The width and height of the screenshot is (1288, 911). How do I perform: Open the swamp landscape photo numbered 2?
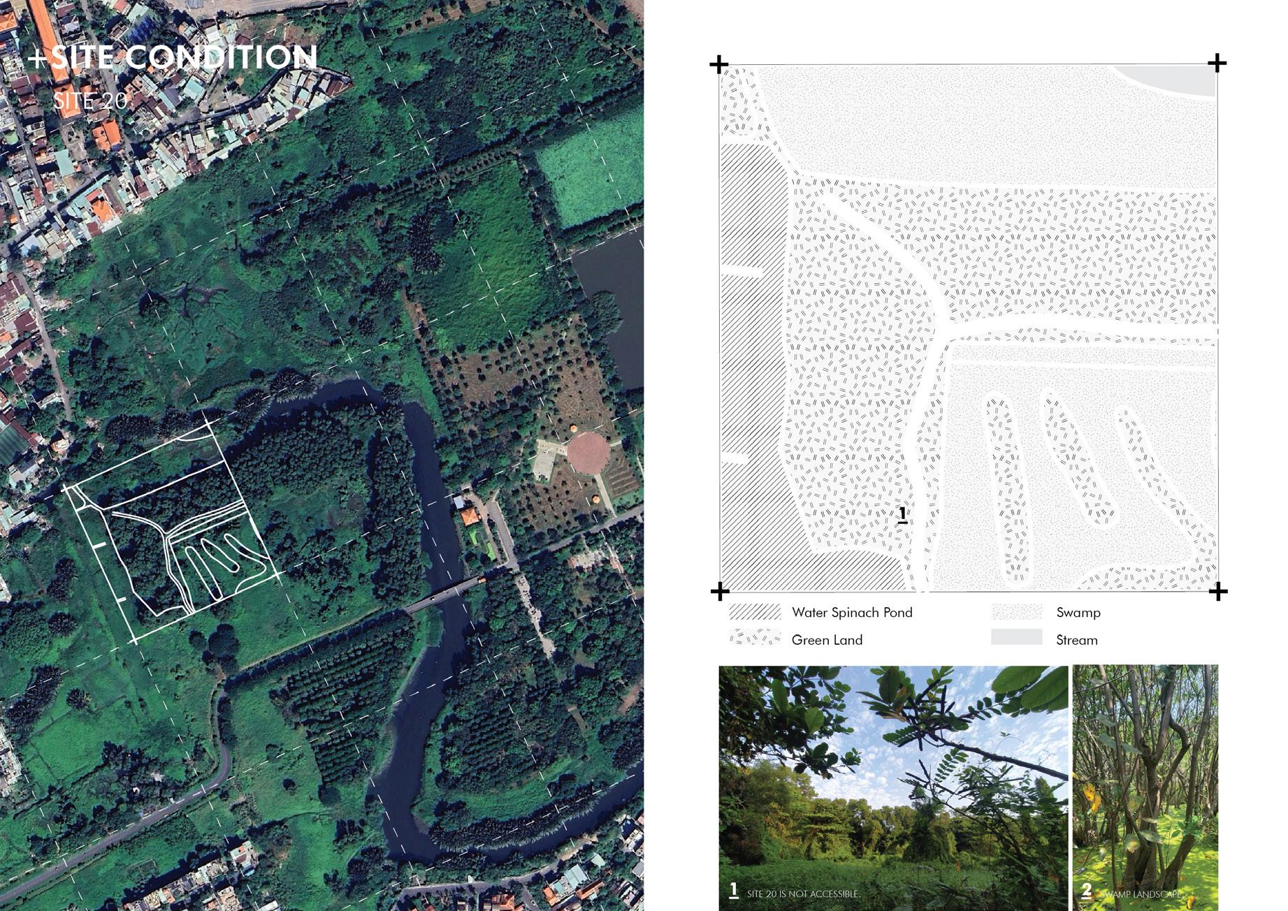[x=1145, y=787]
